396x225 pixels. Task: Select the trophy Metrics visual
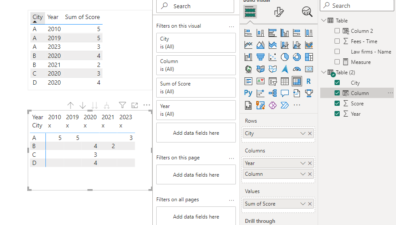pyautogui.click(x=309, y=93)
